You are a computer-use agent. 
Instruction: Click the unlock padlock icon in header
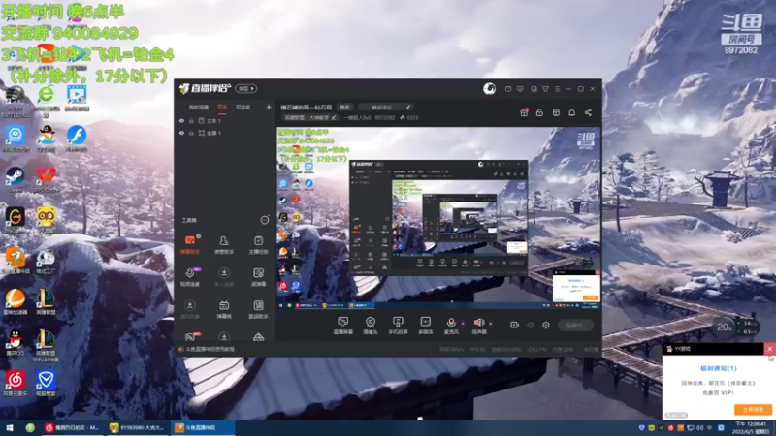[539, 112]
